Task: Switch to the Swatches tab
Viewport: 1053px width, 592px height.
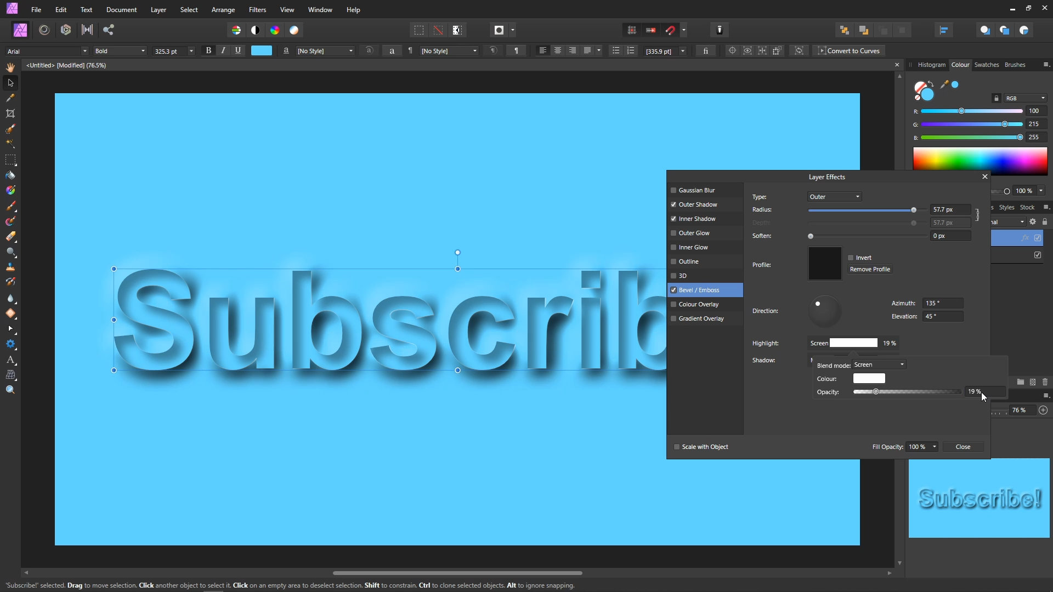Action: pyautogui.click(x=986, y=65)
